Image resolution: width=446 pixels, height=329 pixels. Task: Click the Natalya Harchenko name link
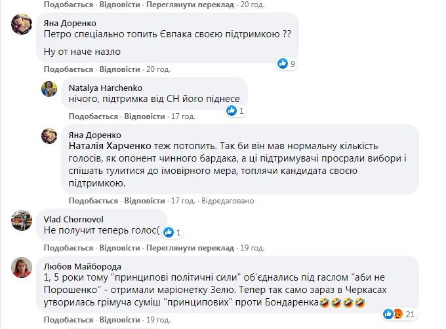tap(100, 87)
